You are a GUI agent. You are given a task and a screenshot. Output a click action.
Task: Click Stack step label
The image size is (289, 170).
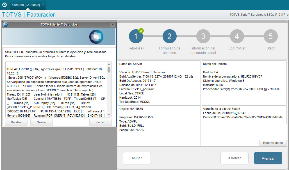(270, 48)
